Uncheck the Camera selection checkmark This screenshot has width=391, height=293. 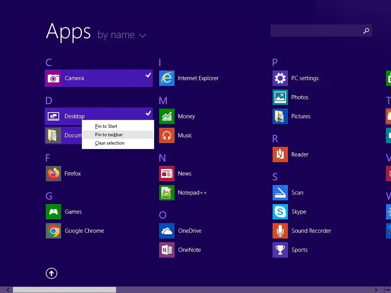coord(148,75)
